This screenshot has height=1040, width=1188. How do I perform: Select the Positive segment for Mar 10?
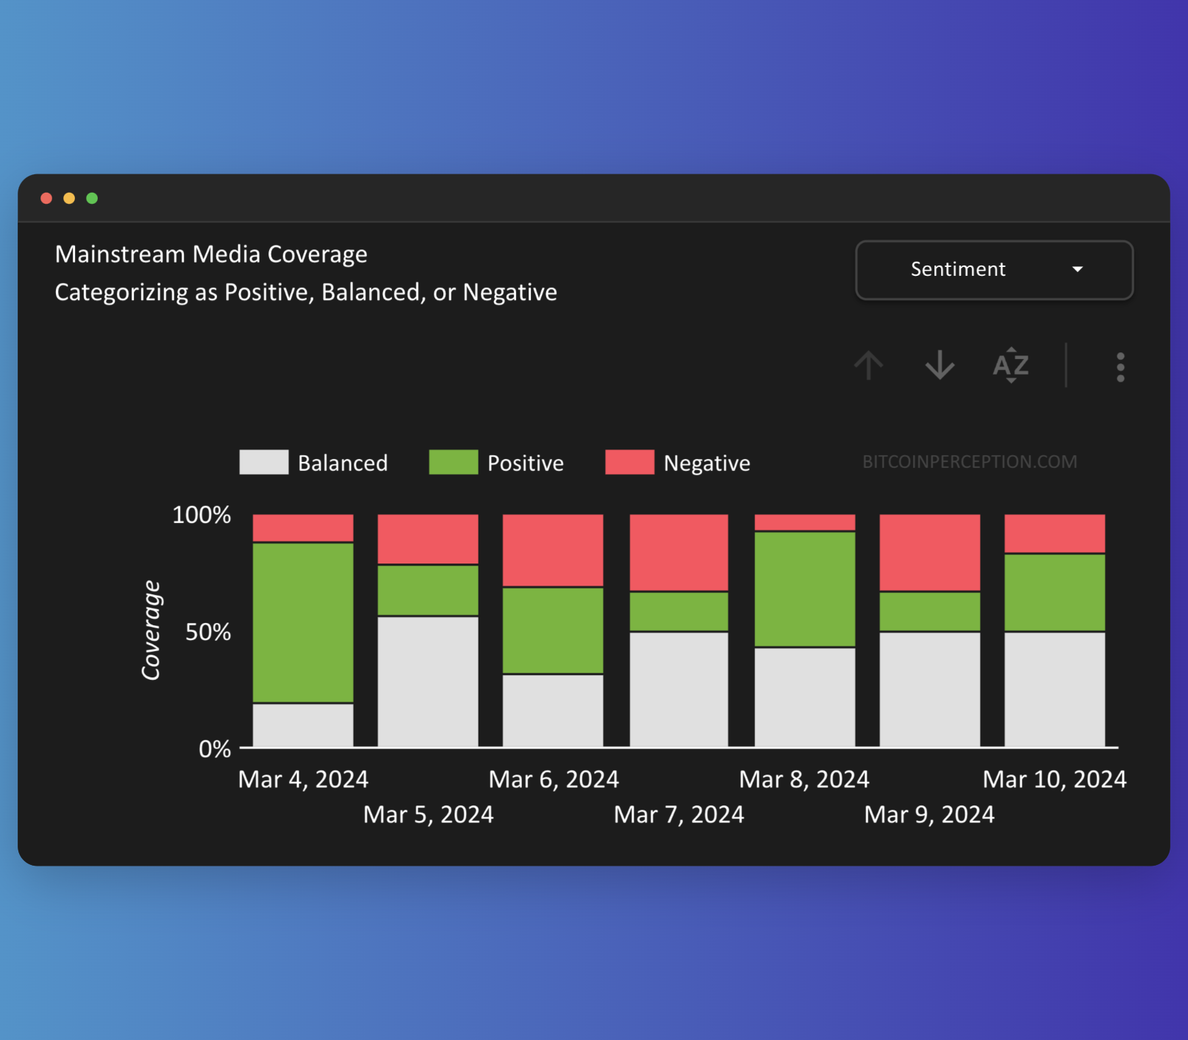coord(1054,592)
